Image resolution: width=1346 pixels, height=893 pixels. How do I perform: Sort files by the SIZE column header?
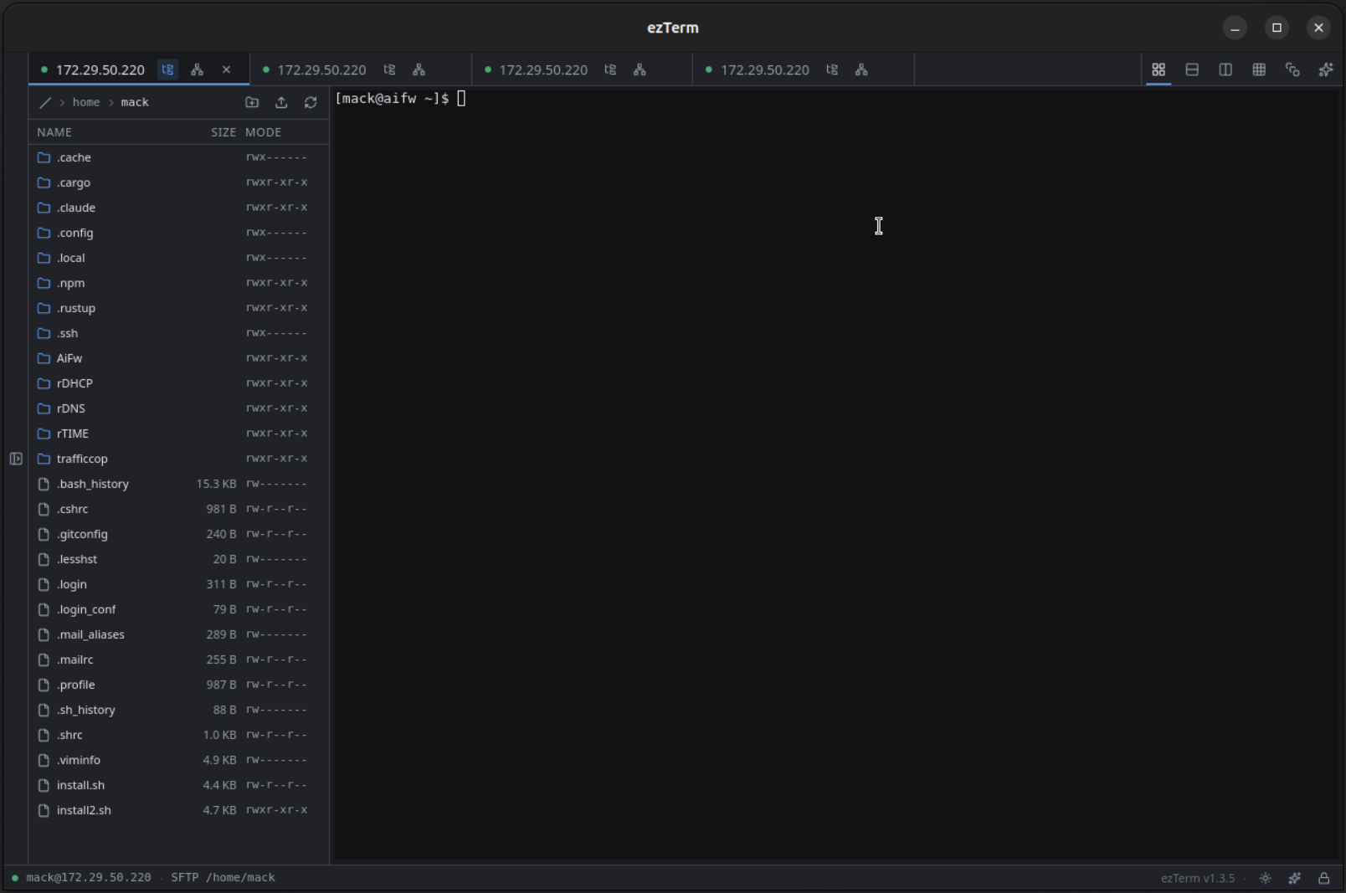point(223,132)
